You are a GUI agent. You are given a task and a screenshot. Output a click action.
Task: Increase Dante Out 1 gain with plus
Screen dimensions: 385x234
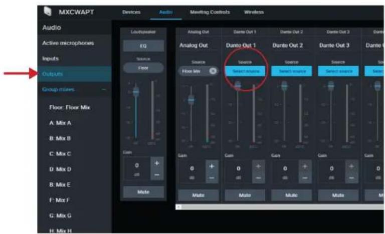pos(258,166)
